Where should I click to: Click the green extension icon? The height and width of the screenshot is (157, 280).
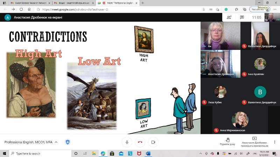pos(226,9)
